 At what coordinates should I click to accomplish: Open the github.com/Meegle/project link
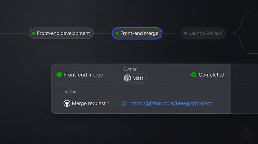point(171,103)
